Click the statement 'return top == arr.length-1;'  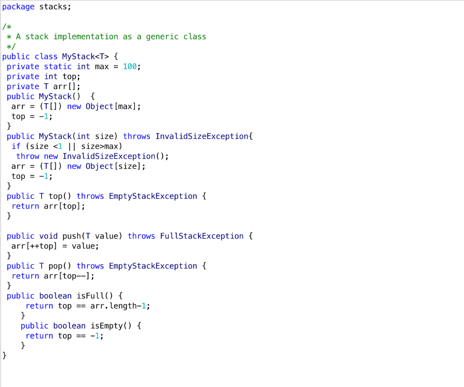[87, 306]
